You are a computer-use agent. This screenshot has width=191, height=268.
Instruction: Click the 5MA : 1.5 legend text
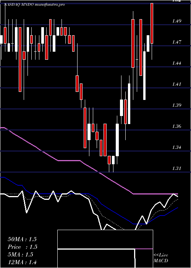tap(21, 255)
